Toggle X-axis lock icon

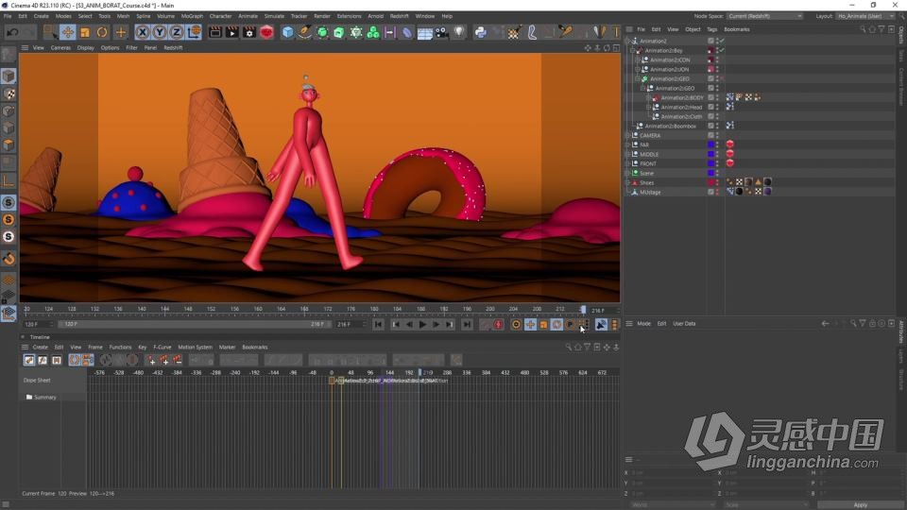tap(143, 32)
